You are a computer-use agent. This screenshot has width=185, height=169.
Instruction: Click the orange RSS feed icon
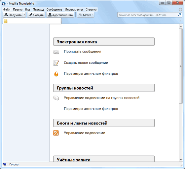pyautogui.click(x=56, y=133)
